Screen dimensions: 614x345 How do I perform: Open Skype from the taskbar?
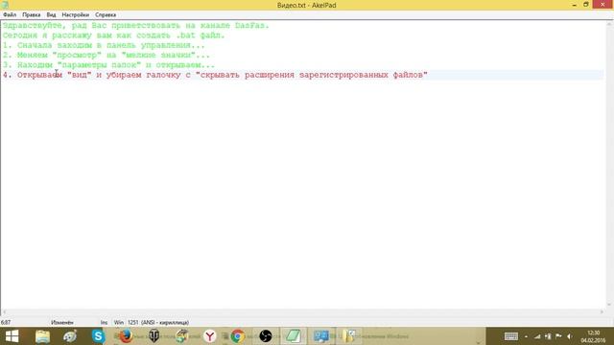(x=98, y=336)
